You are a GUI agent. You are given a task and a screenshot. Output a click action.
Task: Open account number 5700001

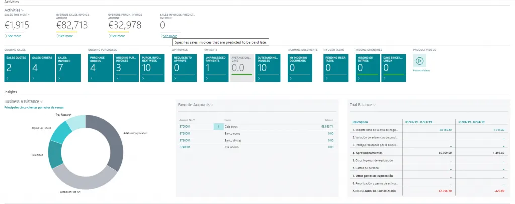(185, 126)
